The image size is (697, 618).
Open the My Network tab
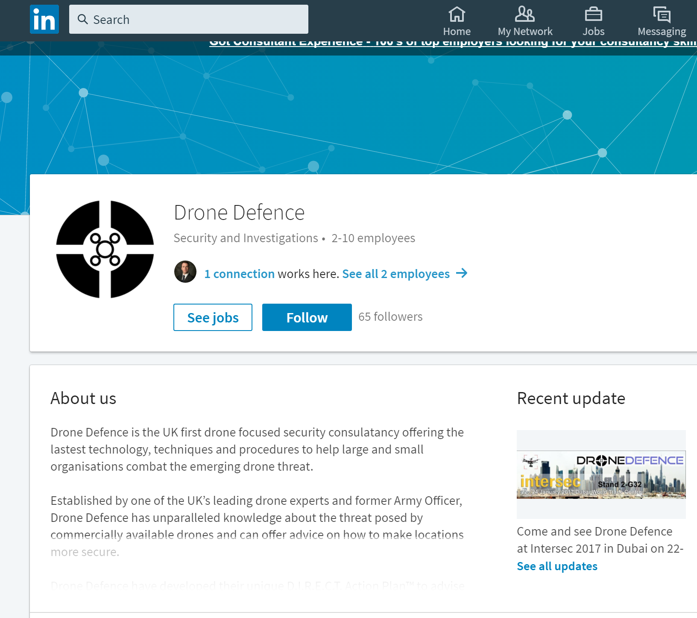pos(525,21)
